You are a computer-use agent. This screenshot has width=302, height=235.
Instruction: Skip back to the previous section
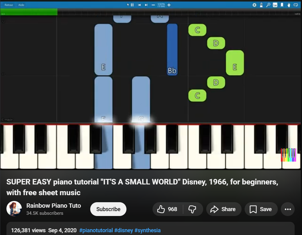(x=139, y=5)
